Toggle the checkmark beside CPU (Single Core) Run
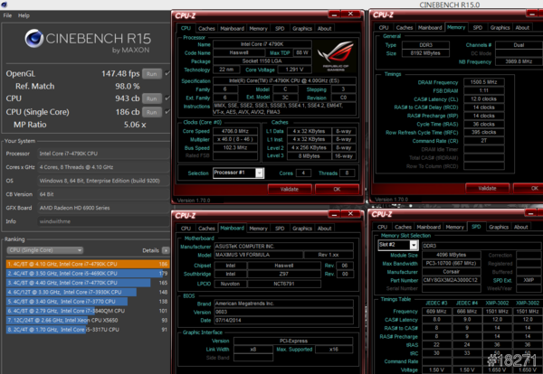The height and width of the screenshot is (374, 543). tap(166, 111)
